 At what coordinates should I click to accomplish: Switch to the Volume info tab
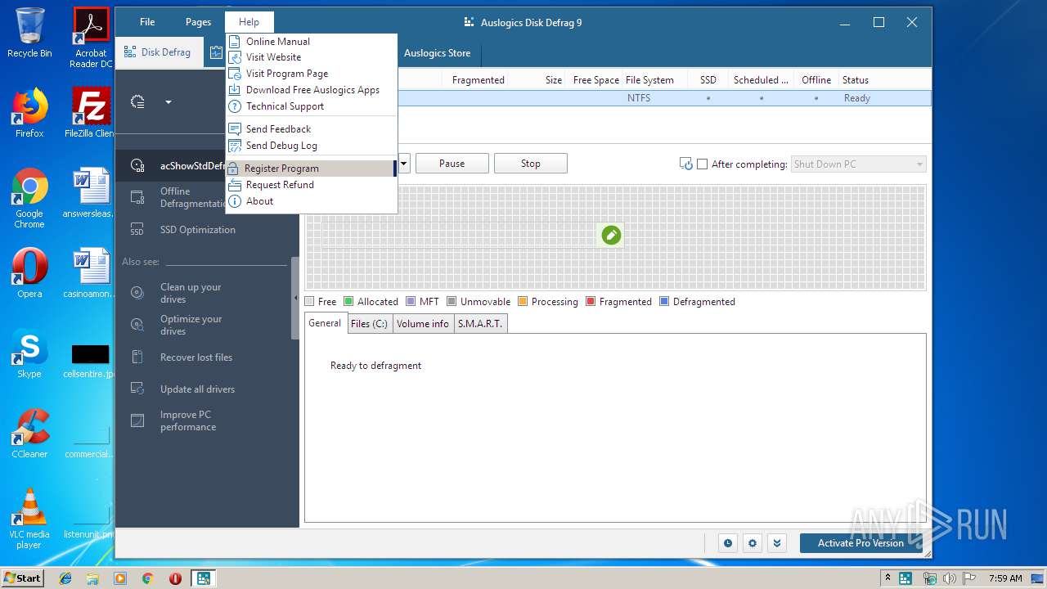point(423,324)
